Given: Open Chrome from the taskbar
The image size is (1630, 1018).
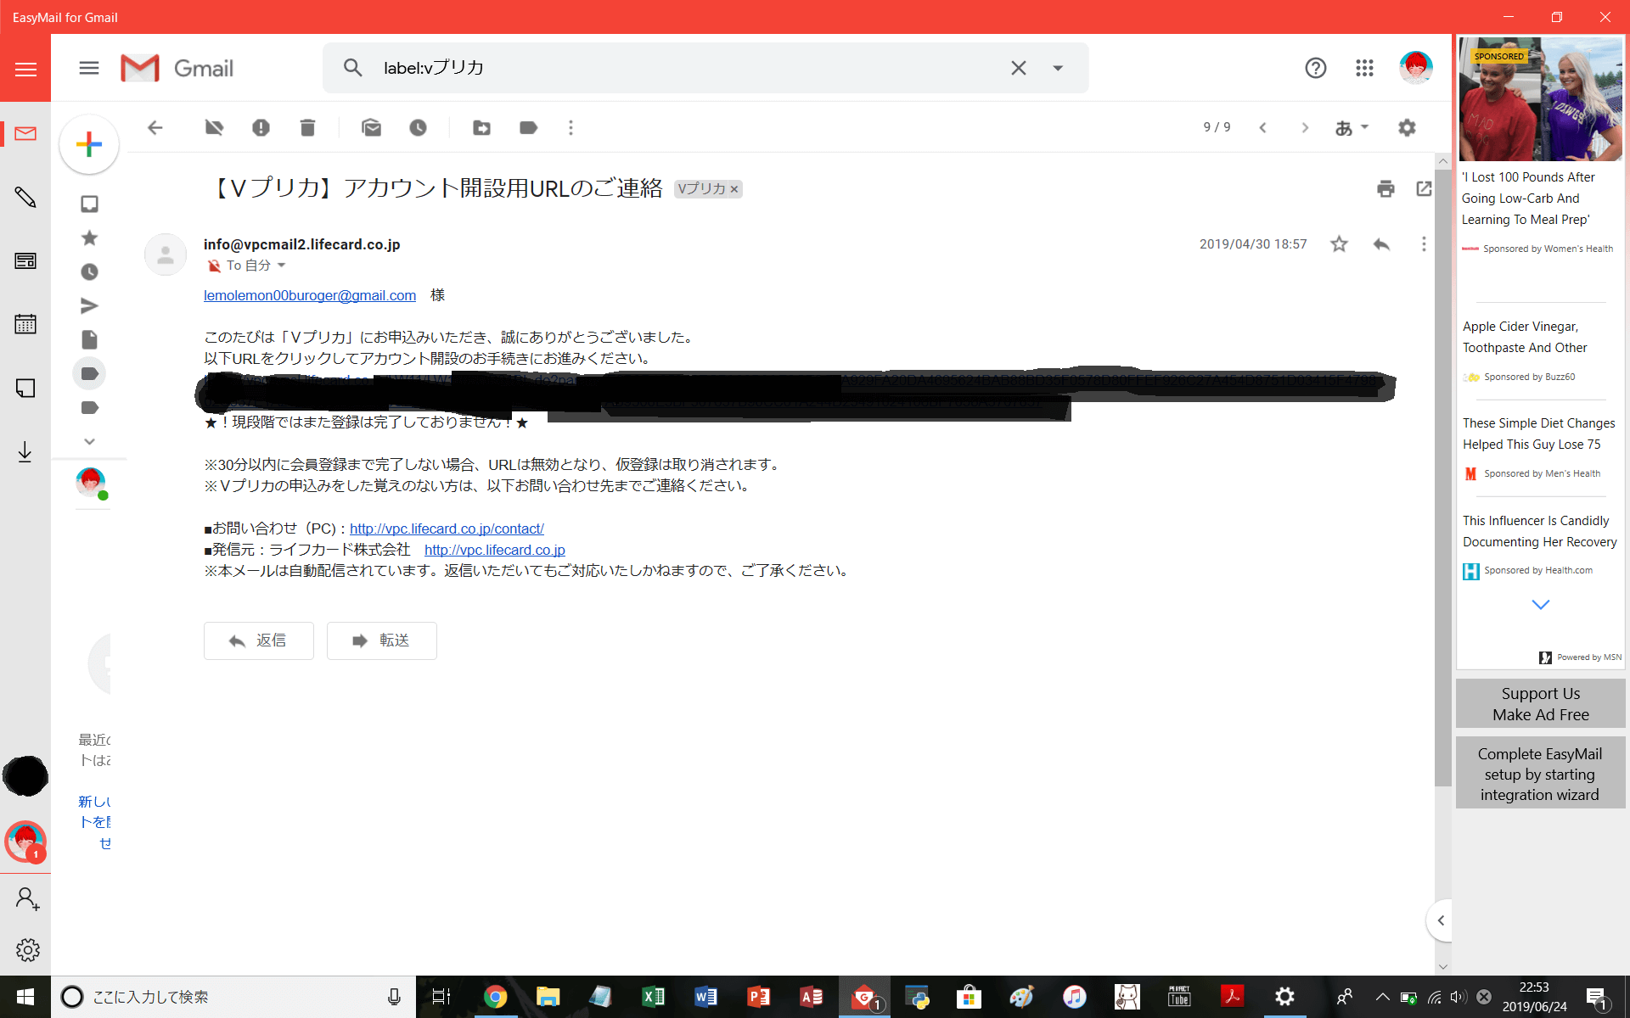Looking at the screenshot, I should (x=495, y=997).
